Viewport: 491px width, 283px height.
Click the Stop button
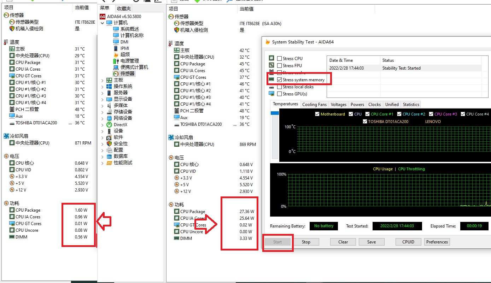click(306, 242)
